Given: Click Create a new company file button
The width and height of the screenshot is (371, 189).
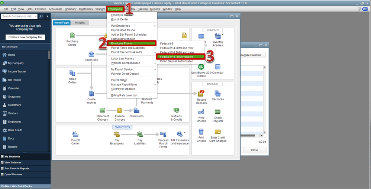Looking at the screenshot, I should (x=25, y=37).
